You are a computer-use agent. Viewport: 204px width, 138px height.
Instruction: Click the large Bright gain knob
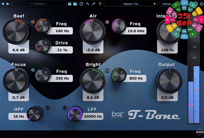point(93,81)
